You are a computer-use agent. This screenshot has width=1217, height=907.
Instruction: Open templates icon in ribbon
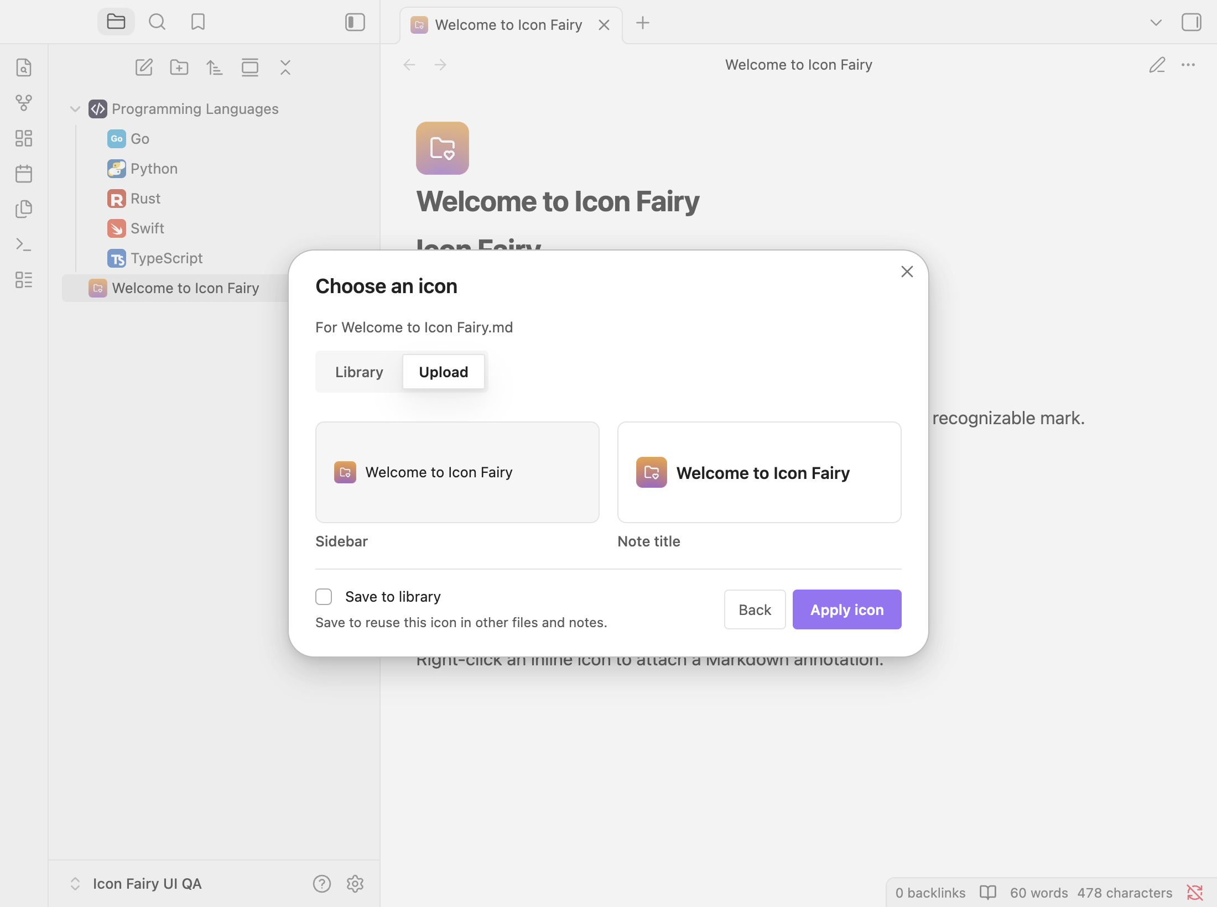24,209
